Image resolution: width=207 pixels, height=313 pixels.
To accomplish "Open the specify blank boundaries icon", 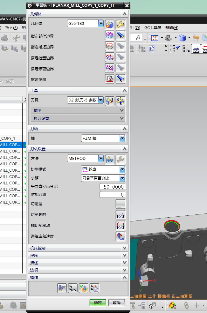I will (x=110, y=46).
